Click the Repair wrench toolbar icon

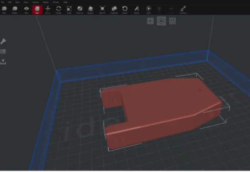click(137, 10)
